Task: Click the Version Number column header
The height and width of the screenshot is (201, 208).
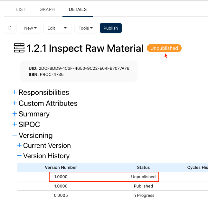Action: click(x=61, y=167)
